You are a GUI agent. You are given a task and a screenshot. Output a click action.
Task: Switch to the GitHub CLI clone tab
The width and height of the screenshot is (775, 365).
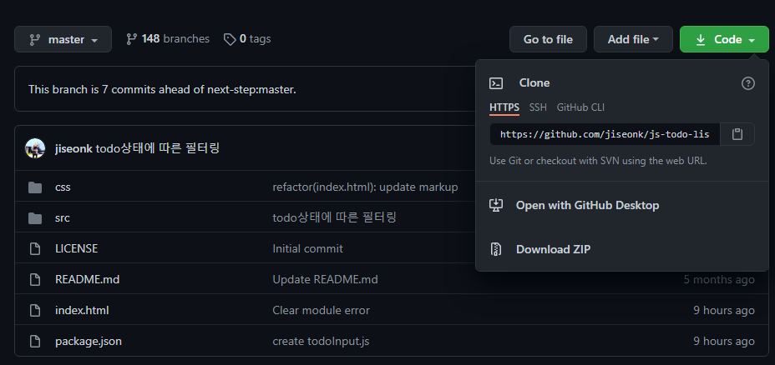(x=580, y=107)
